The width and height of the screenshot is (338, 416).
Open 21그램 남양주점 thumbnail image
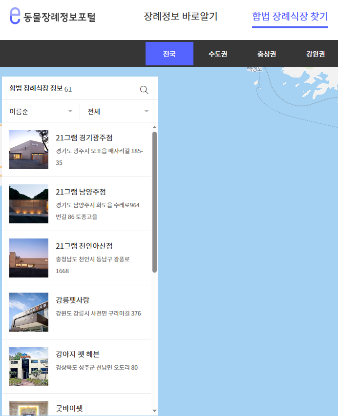(29, 204)
